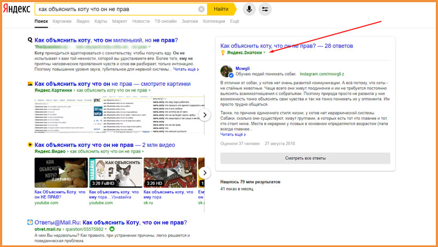Click the Смотреть все ответы button
Viewport: 438px width, 247px height.
pyautogui.click(x=306, y=158)
